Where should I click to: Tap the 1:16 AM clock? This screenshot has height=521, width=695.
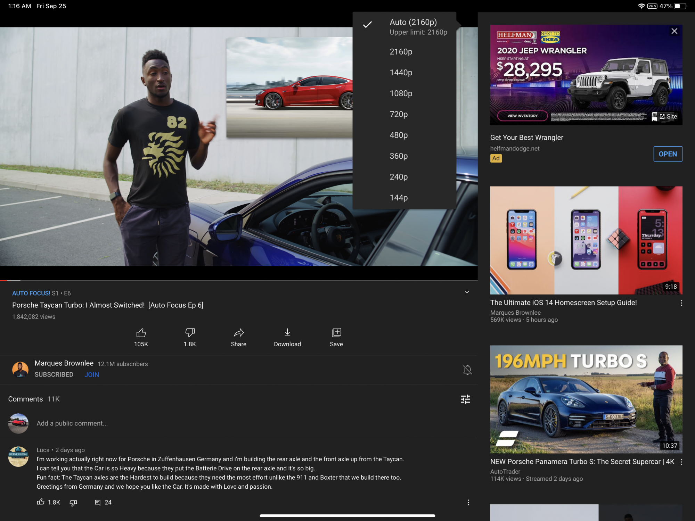[x=19, y=6]
